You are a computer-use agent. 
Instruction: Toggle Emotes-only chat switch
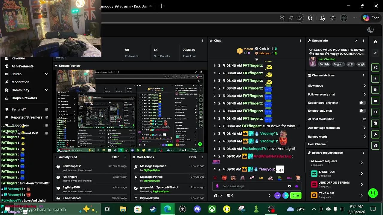tap(362, 111)
